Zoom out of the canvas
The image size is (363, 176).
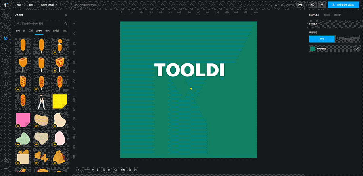point(115,170)
